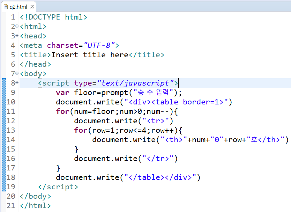Click line number 21 in the gutter
This screenshot has height=212, width=291.
point(11,206)
